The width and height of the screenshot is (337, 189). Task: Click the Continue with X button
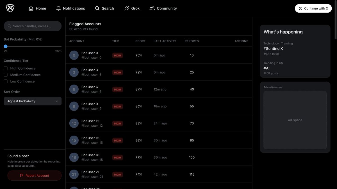313,8
